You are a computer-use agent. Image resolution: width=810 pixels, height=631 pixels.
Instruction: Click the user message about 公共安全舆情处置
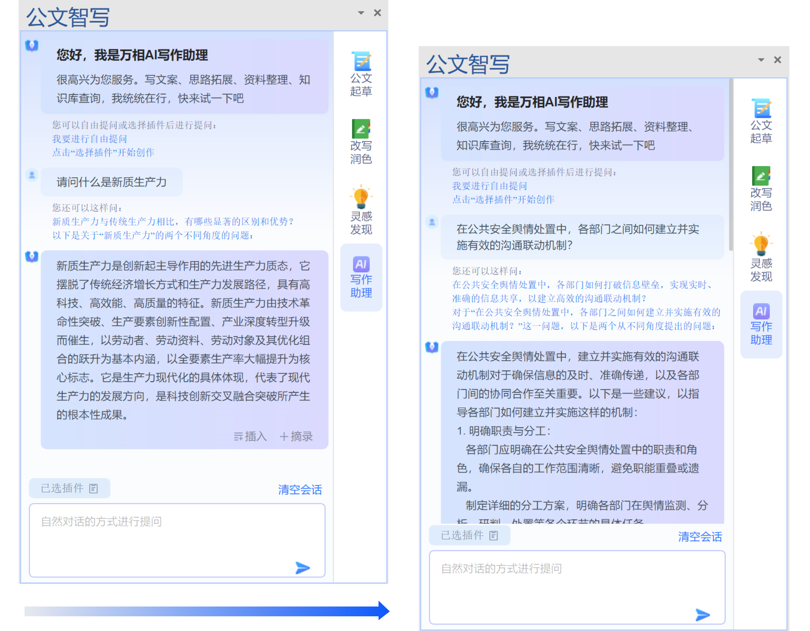(582, 237)
